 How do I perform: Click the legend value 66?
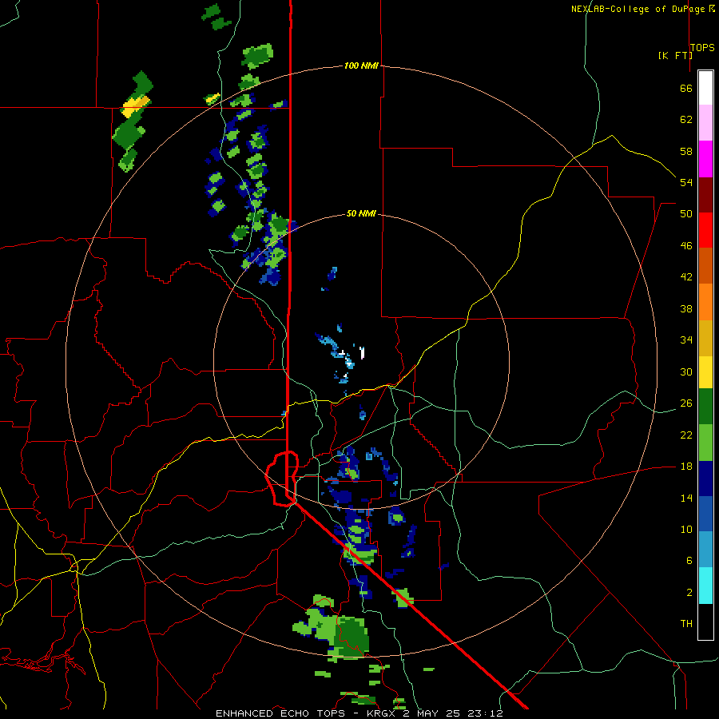[x=686, y=88]
